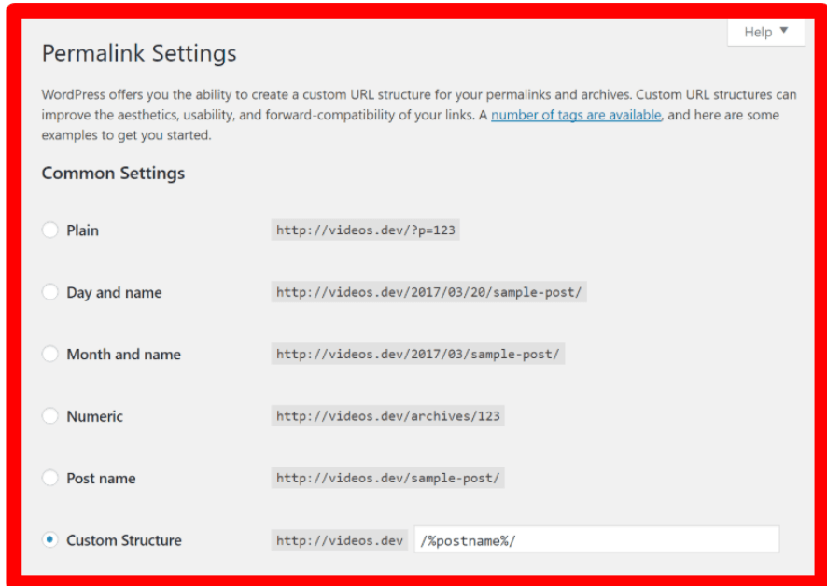
Task: Click the http://videos.dev prefix beside the custom field
Action: point(340,540)
